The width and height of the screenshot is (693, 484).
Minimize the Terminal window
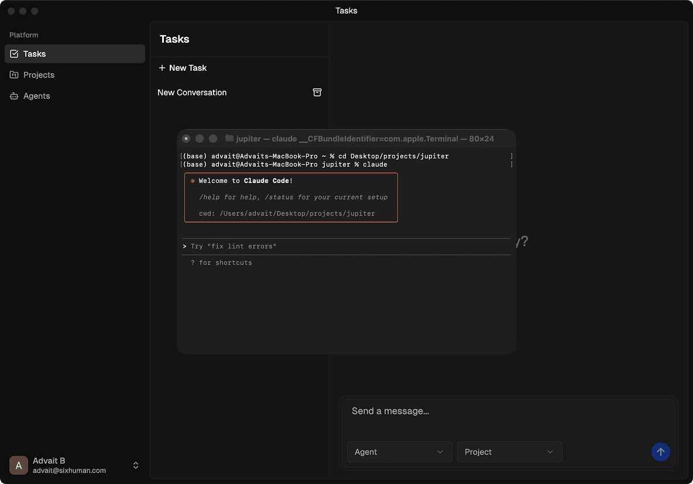200,139
